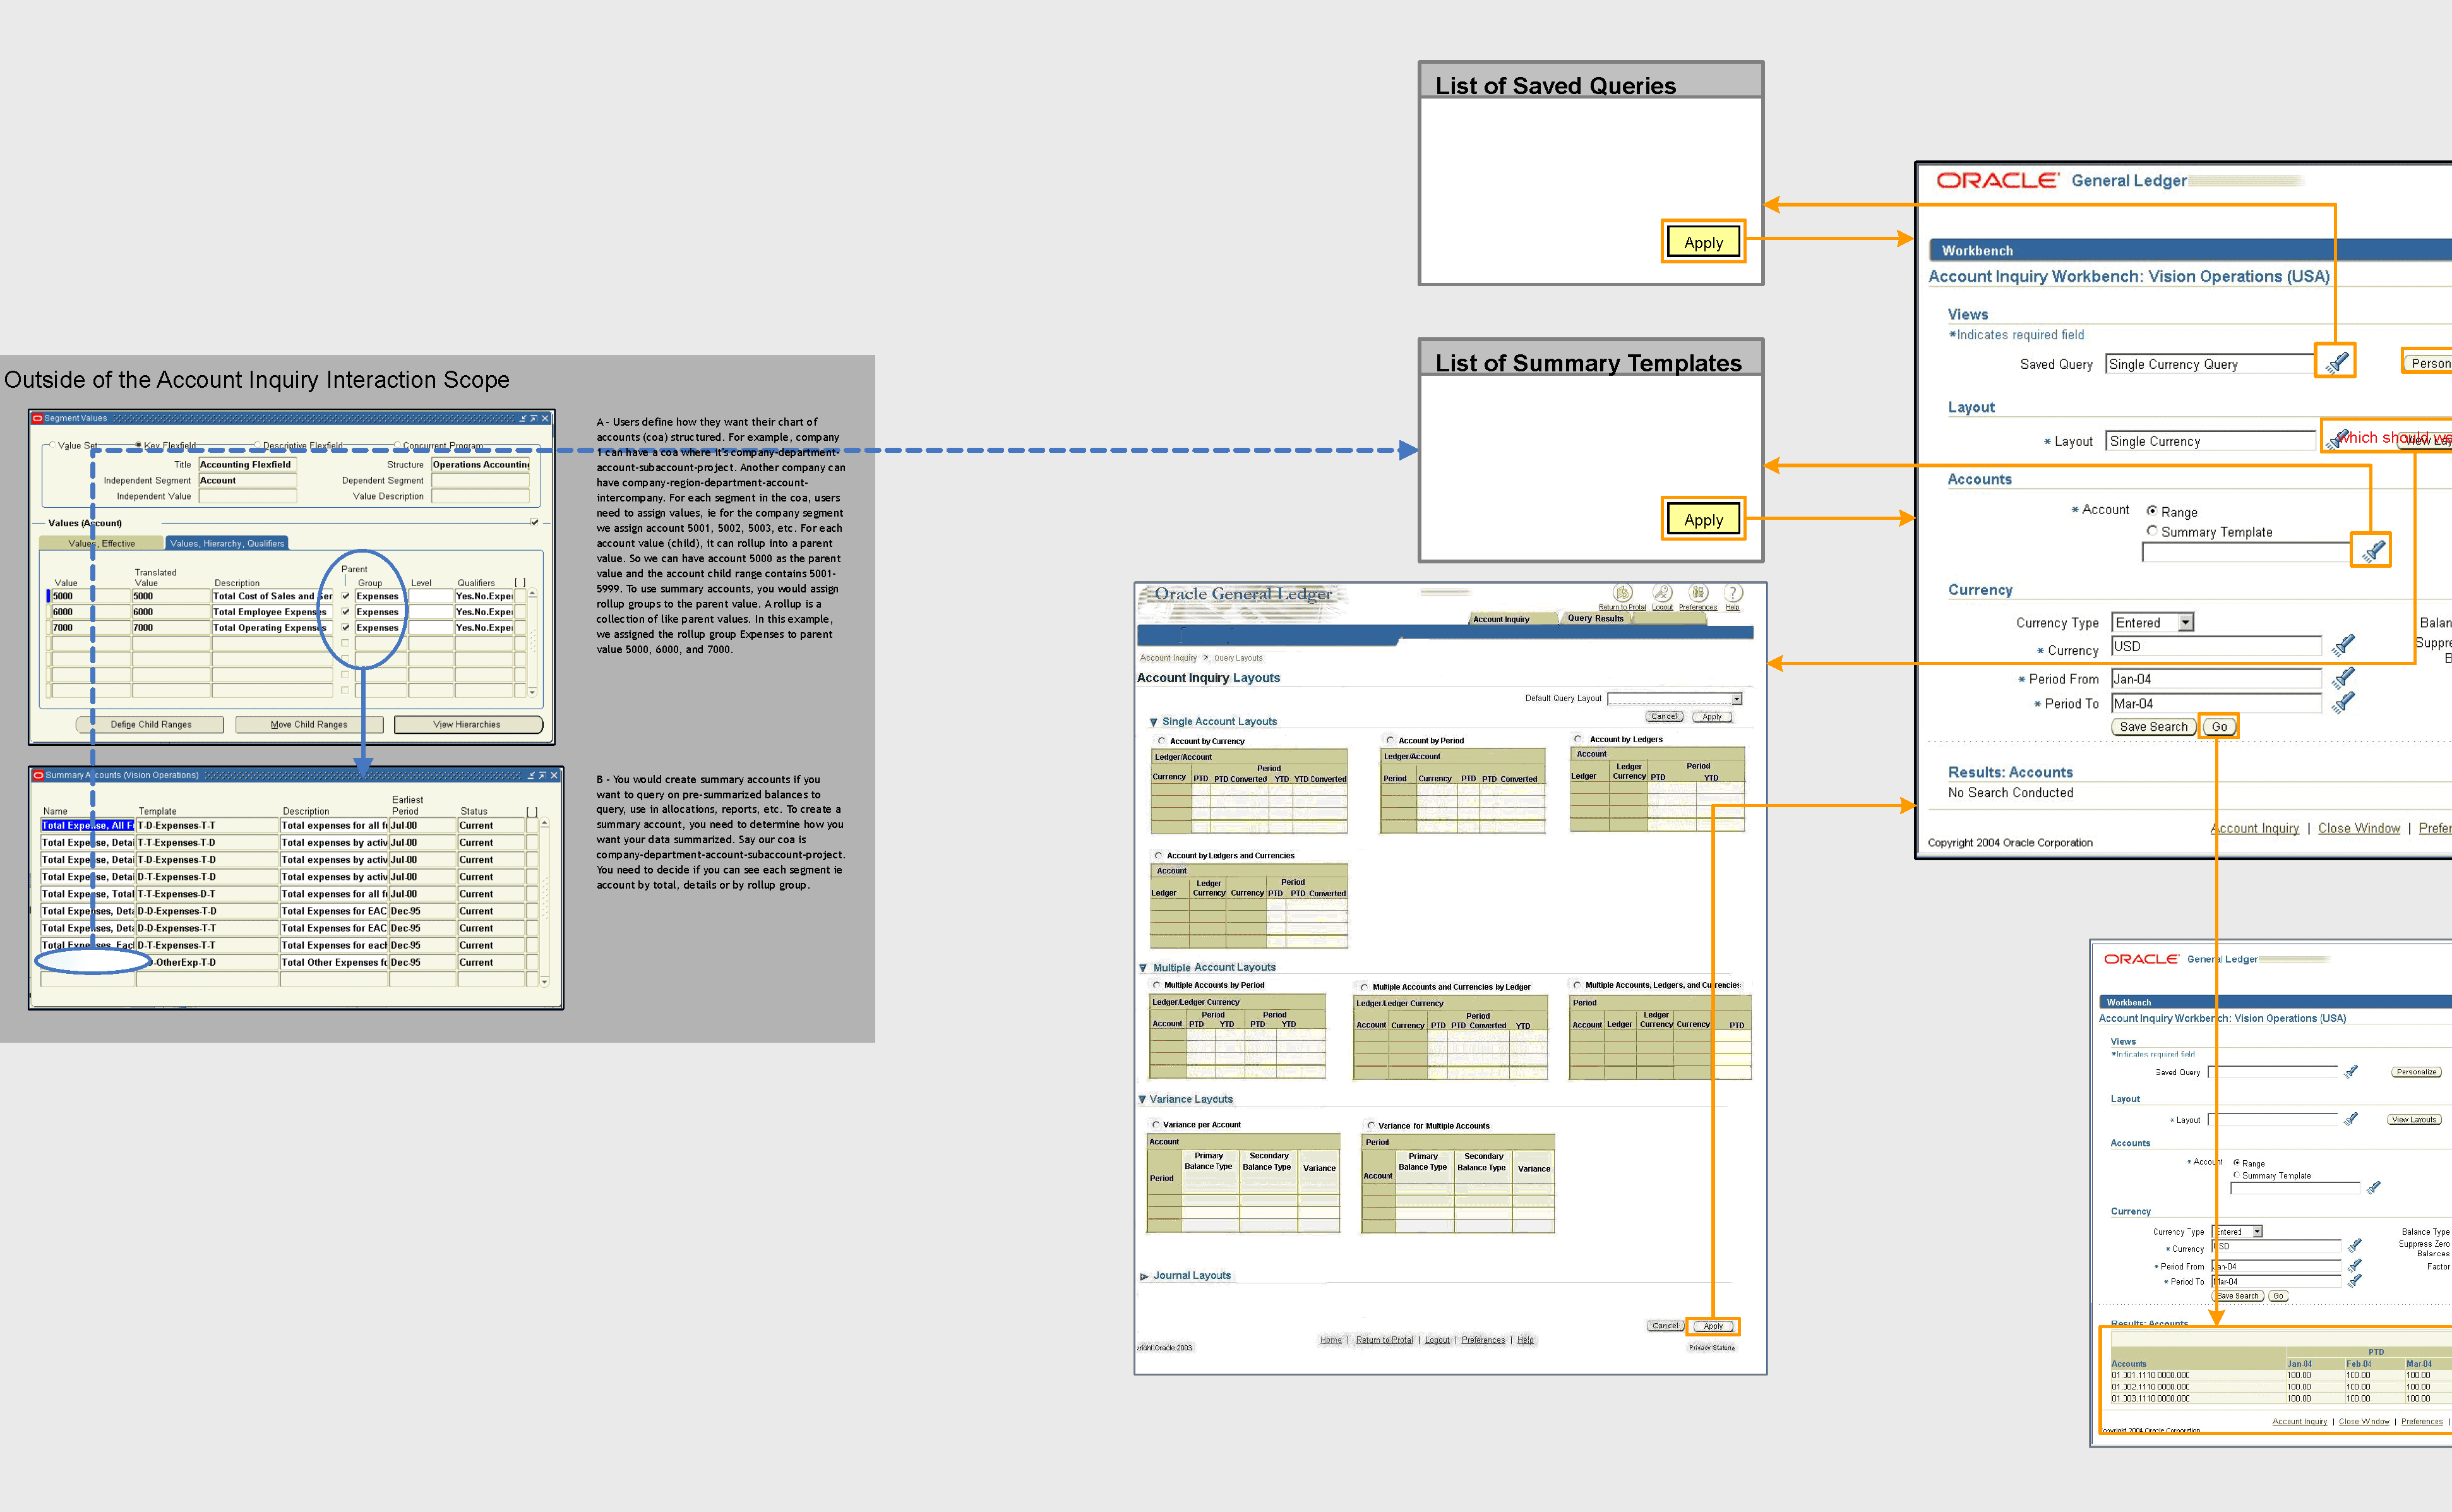Click the Return to Portal icon

[1622, 593]
